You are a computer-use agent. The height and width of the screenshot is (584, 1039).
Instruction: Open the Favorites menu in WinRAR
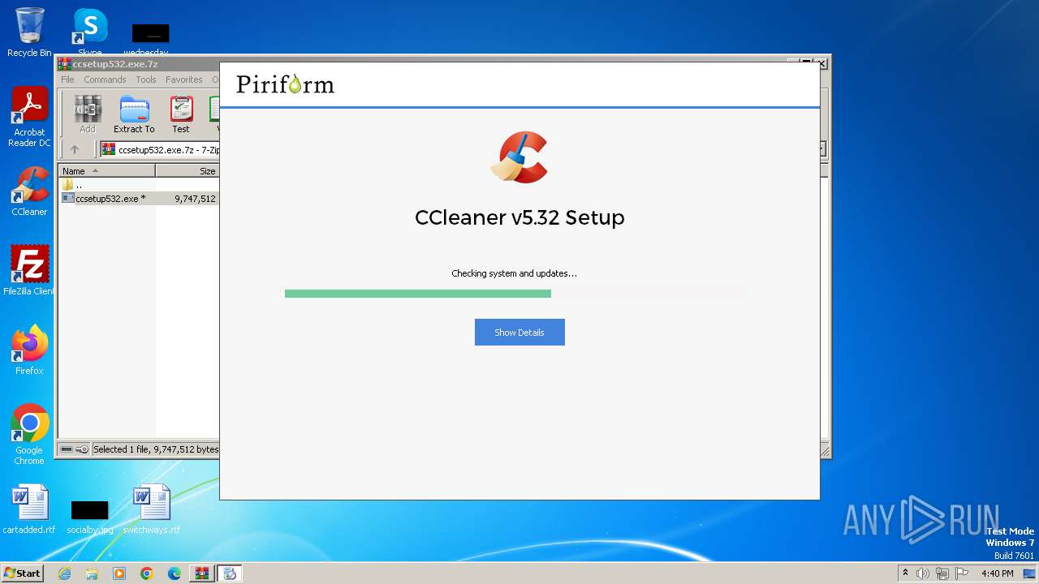[x=184, y=79]
